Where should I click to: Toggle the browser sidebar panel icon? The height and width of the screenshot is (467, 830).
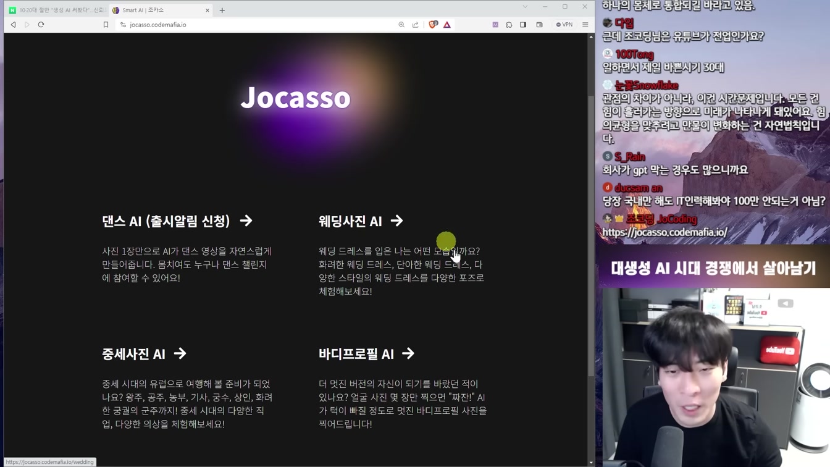(x=523, y=25)
